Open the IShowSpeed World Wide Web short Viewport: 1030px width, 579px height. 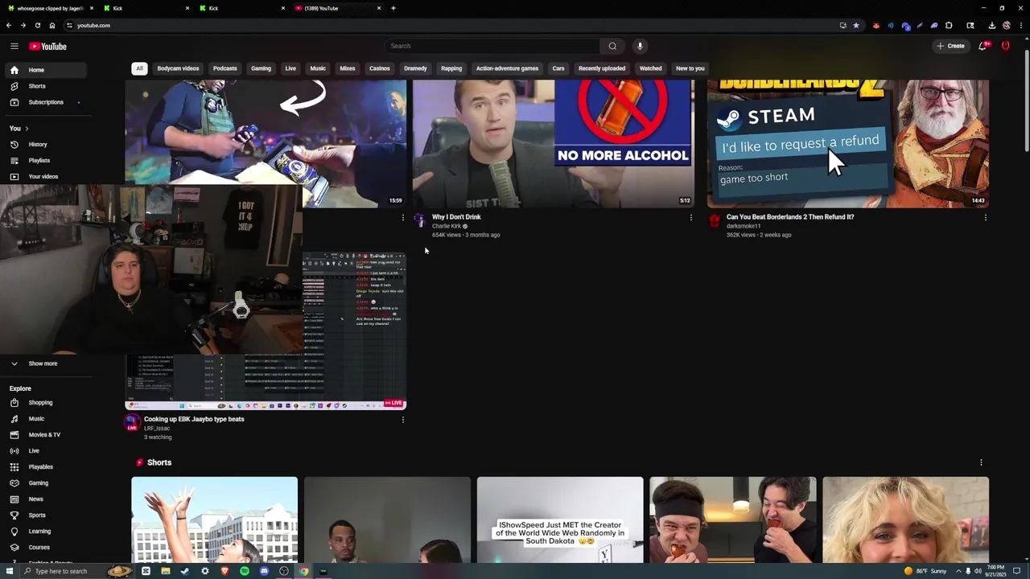[560, 520]
